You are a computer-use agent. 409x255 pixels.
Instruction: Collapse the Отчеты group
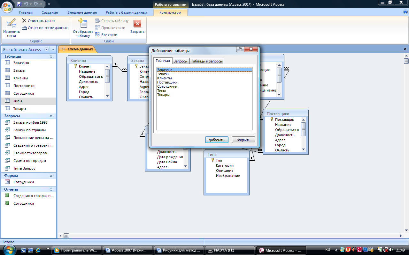(51, 189)
